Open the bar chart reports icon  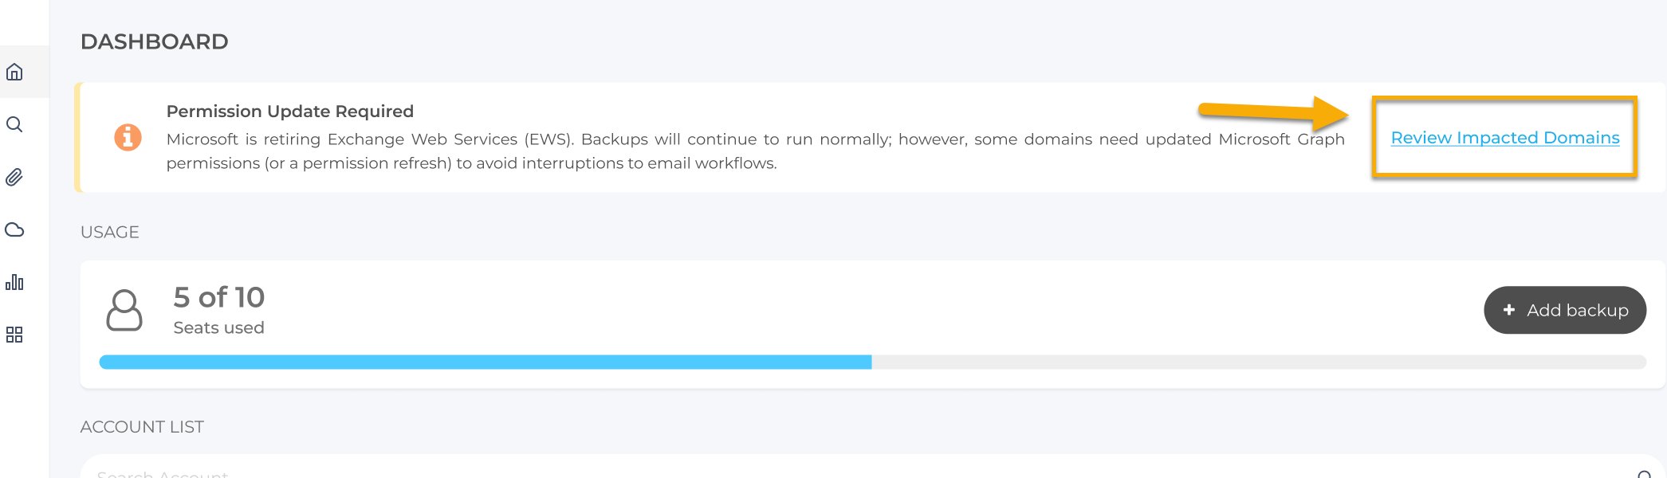(x=14, y=282)
